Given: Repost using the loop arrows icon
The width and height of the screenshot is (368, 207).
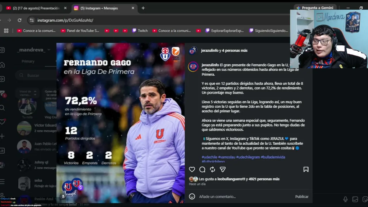Looking at the screenshot, I should point(213,170).
